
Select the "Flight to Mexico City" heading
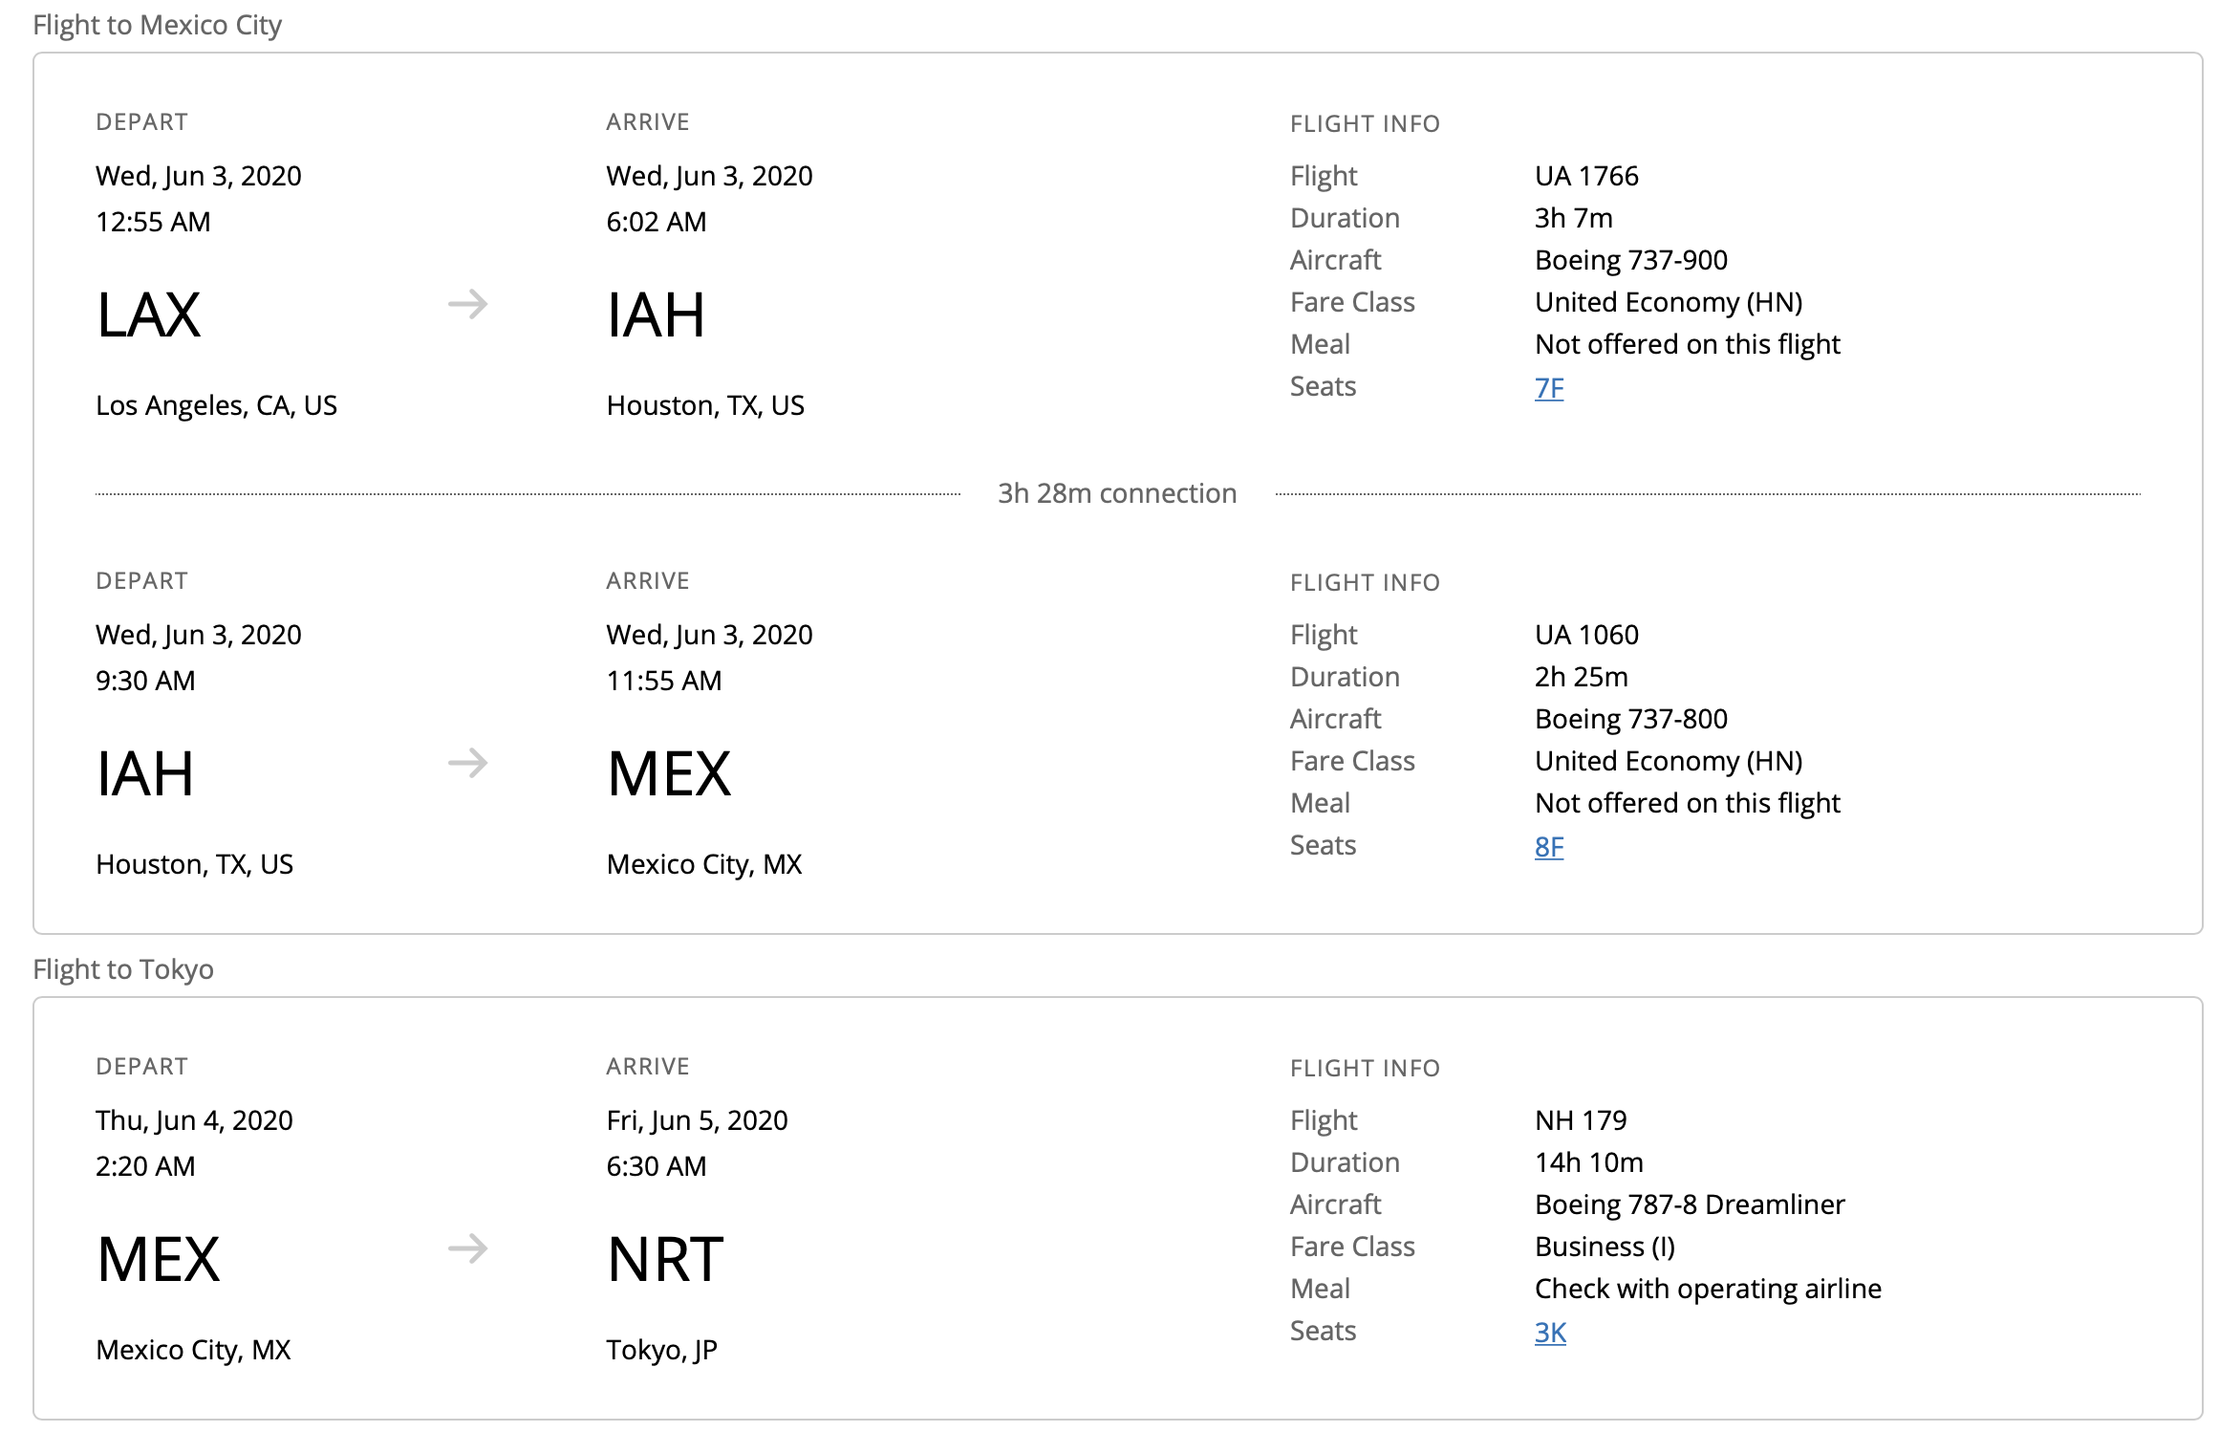coord(157,25)
